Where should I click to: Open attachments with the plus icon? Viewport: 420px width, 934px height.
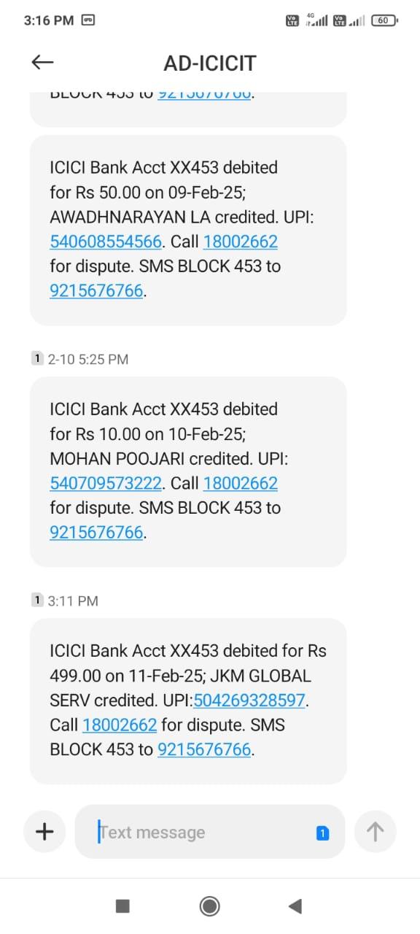pos(45,831)
